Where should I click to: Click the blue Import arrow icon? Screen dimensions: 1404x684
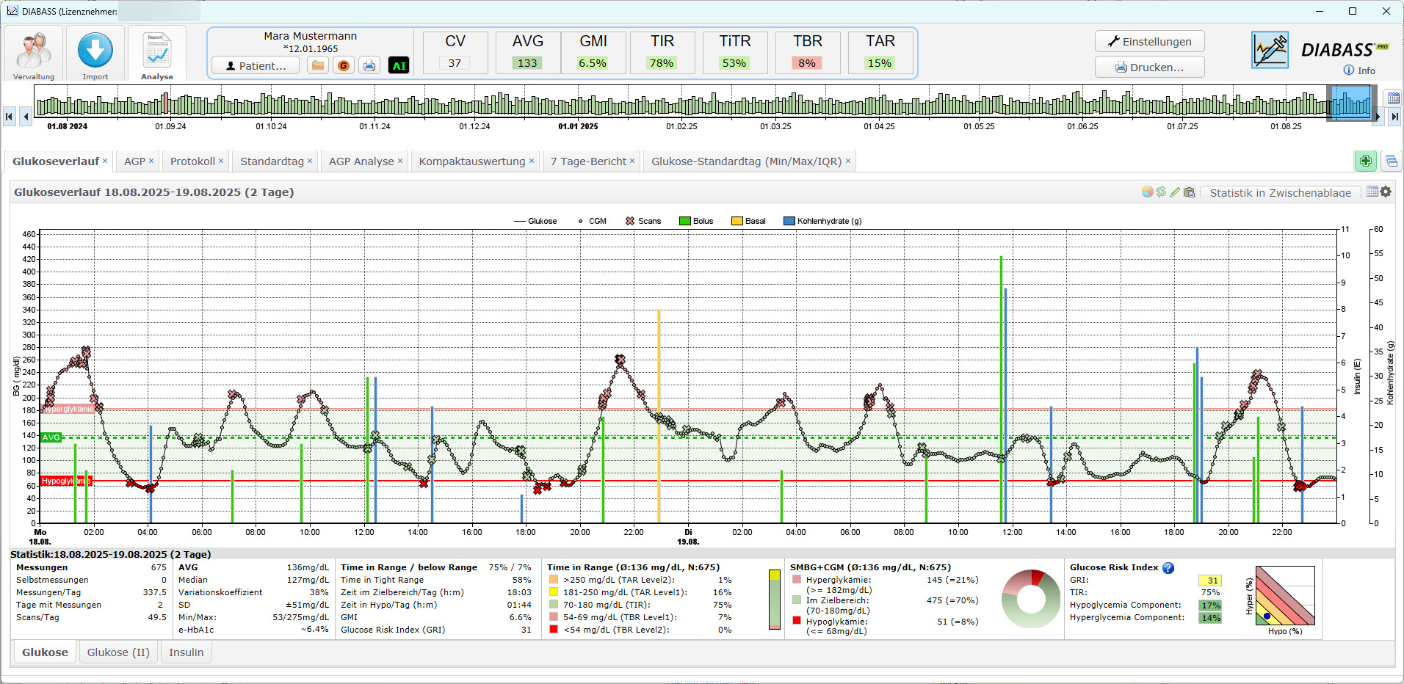tap(95, 51)
